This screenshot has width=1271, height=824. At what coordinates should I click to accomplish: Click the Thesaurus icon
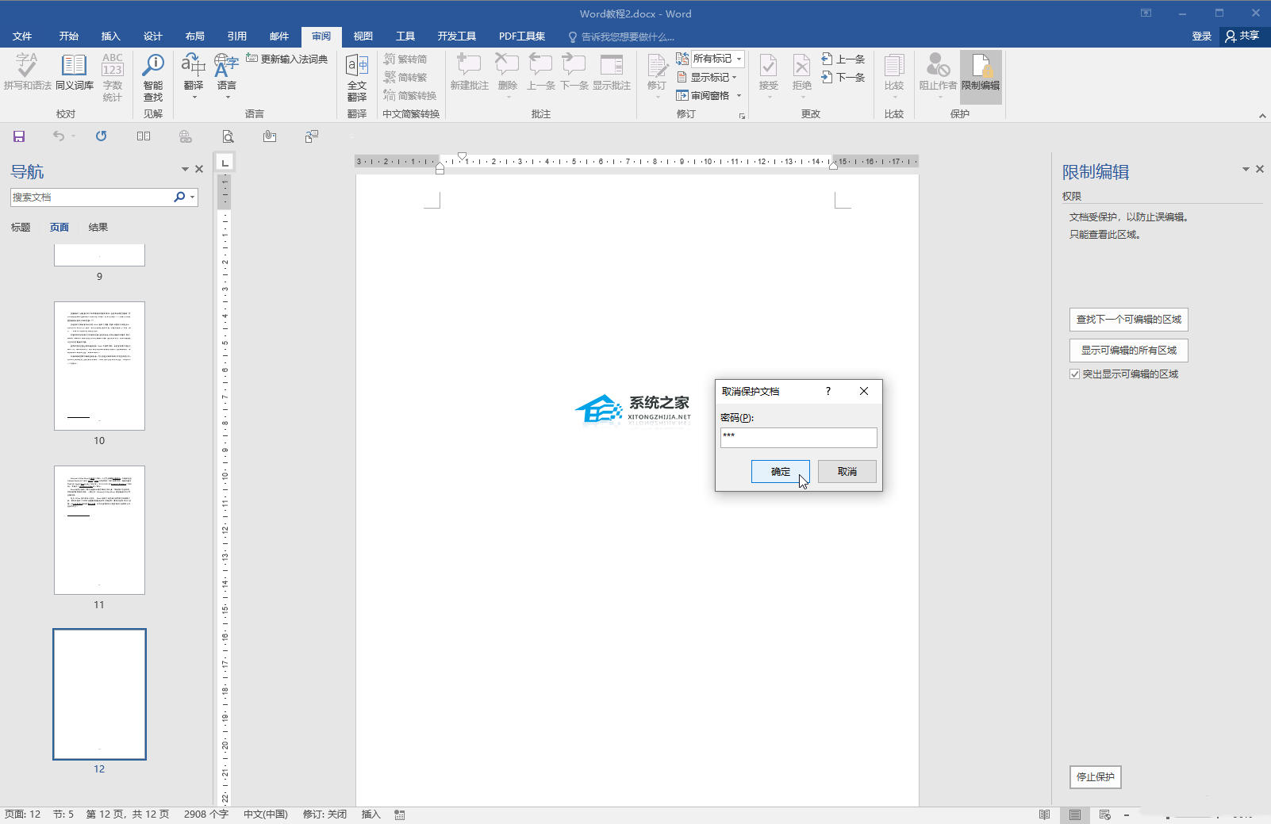75,75
